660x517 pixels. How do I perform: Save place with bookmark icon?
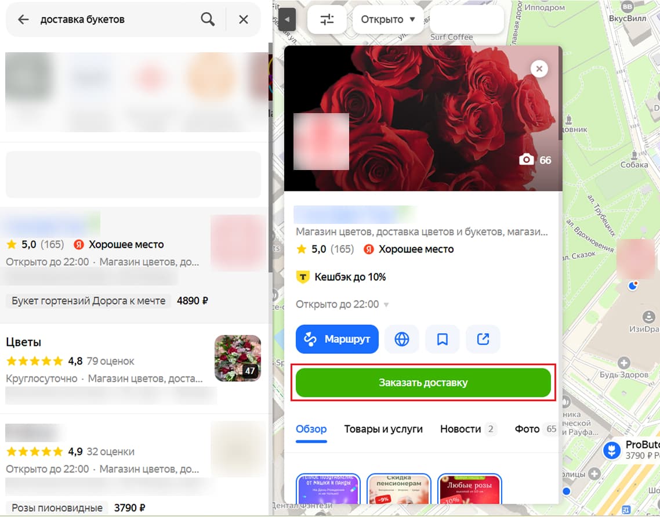point(443,339)
